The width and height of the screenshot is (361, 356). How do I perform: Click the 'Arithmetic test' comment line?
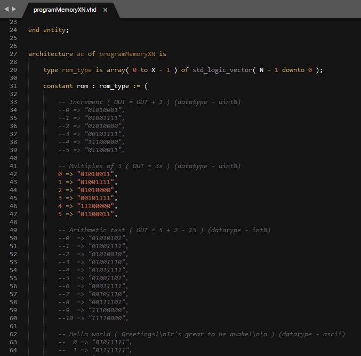pyautogui.click(x=164, y=230)
